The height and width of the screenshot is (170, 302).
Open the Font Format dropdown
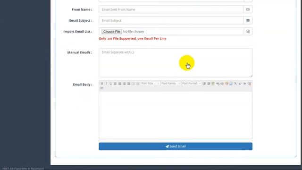pyautogui.click(x=191, y=84)
